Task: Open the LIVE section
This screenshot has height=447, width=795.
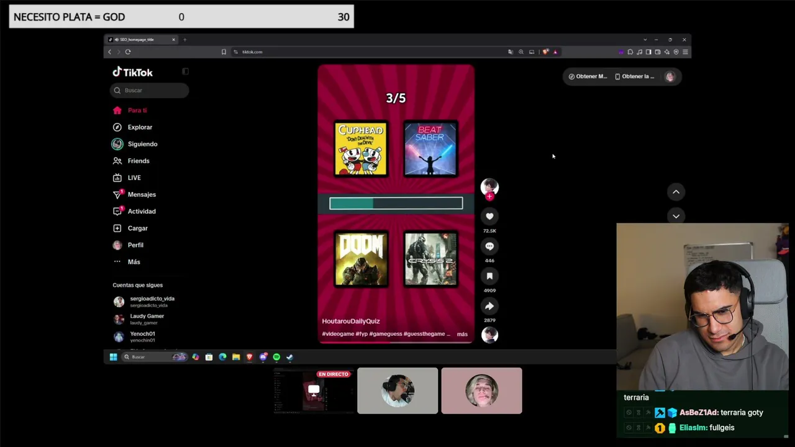Action: coord(127,178)
